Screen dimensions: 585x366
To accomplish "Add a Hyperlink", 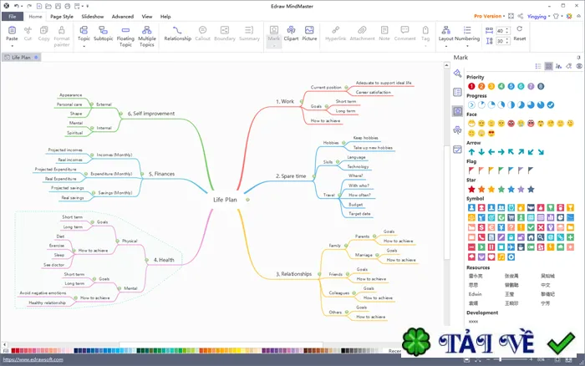I will tap(335, 33).
